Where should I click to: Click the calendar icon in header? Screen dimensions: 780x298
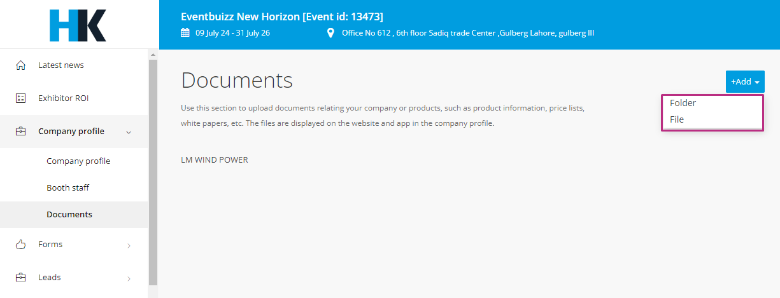[x=185, y=33]
